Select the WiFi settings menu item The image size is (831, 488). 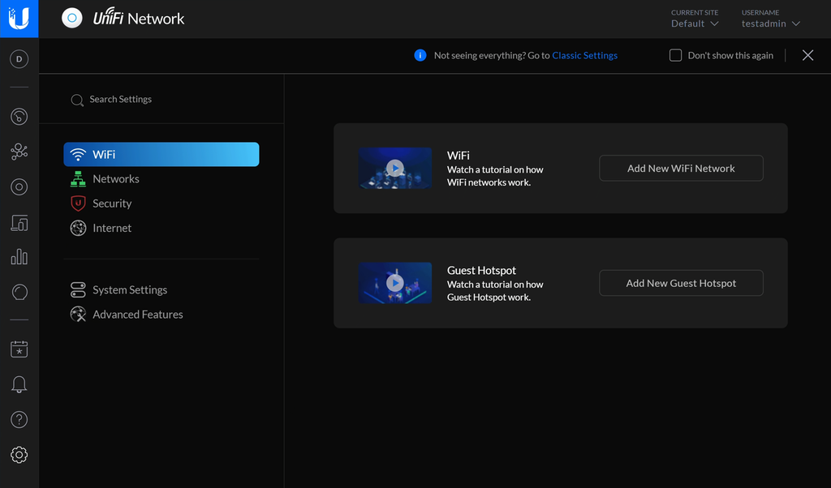(x=161, y=155)
